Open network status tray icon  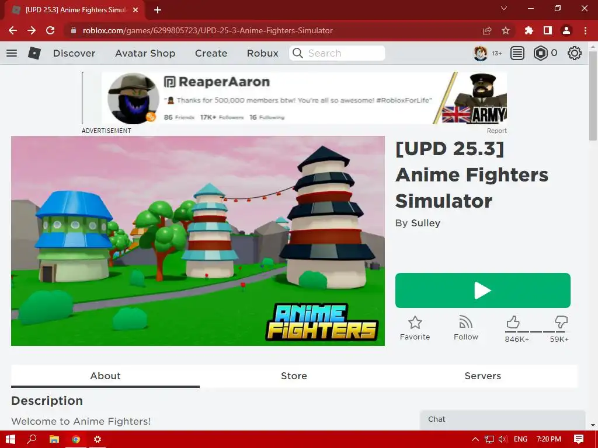489,439
